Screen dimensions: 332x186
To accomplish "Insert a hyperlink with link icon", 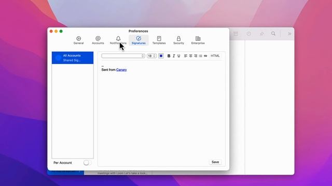I will (205, 56).
